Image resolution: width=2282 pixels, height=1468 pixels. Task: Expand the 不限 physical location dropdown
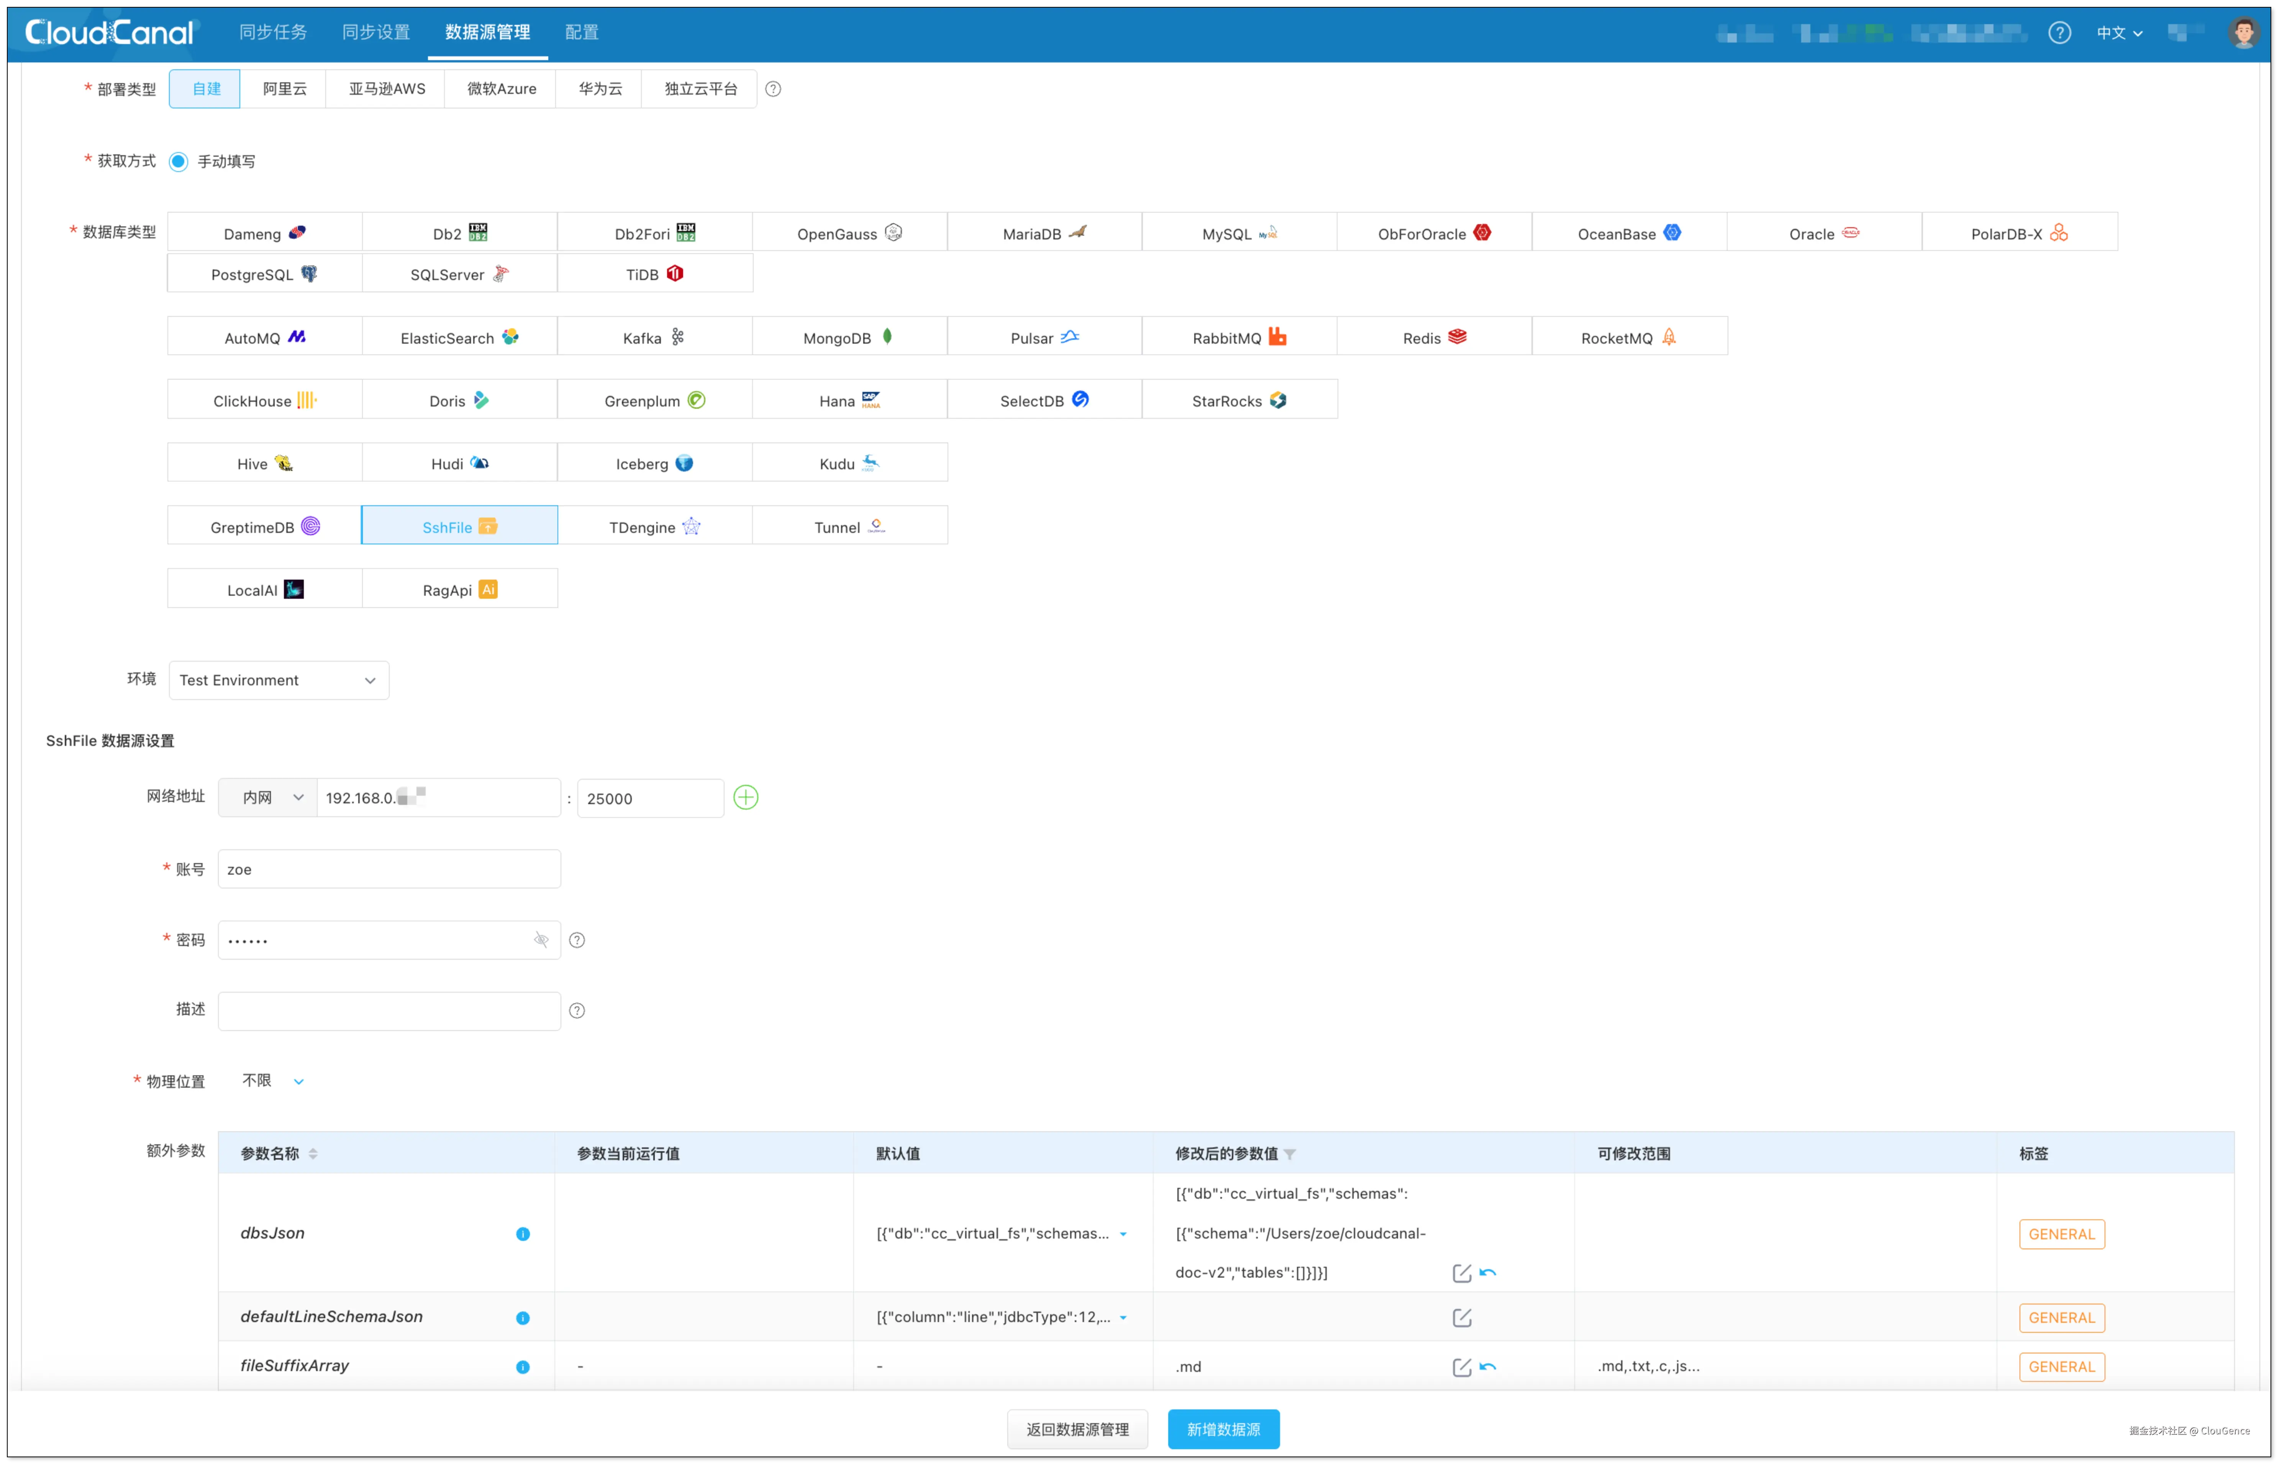click(x=273, y=1081)
